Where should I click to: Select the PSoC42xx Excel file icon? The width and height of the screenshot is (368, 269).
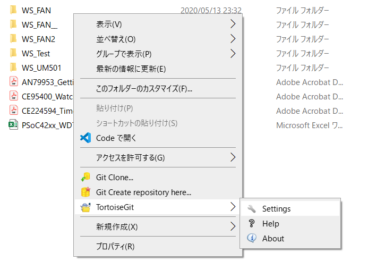[14, 125]
